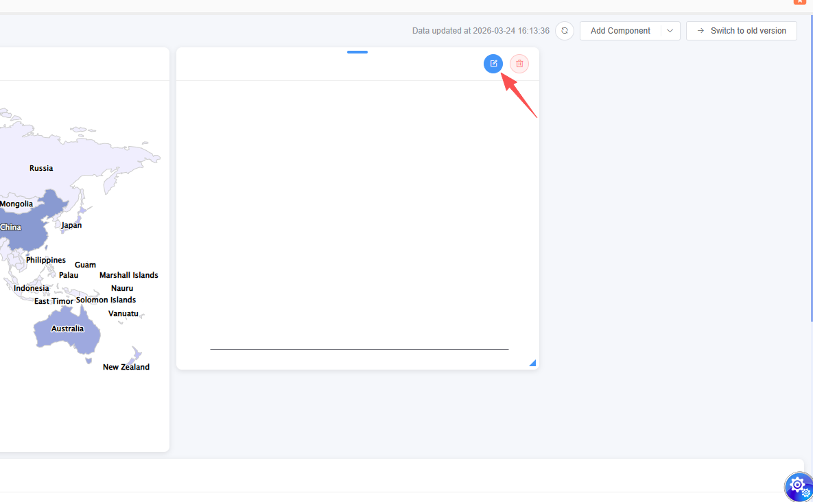Select Australia on the map
This screenshot has height=502, width=813.
tap(67, 328)
